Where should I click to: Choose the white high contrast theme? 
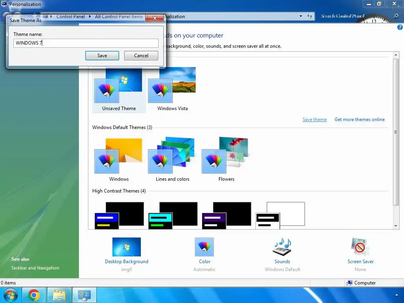pos(280,215)
